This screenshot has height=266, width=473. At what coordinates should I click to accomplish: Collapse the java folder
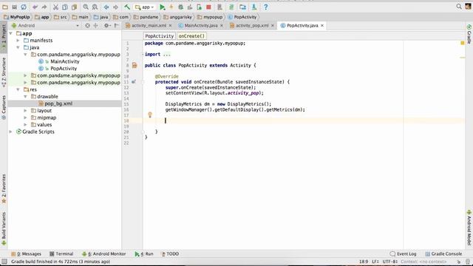pyautogui.click(x=18, y=47)
